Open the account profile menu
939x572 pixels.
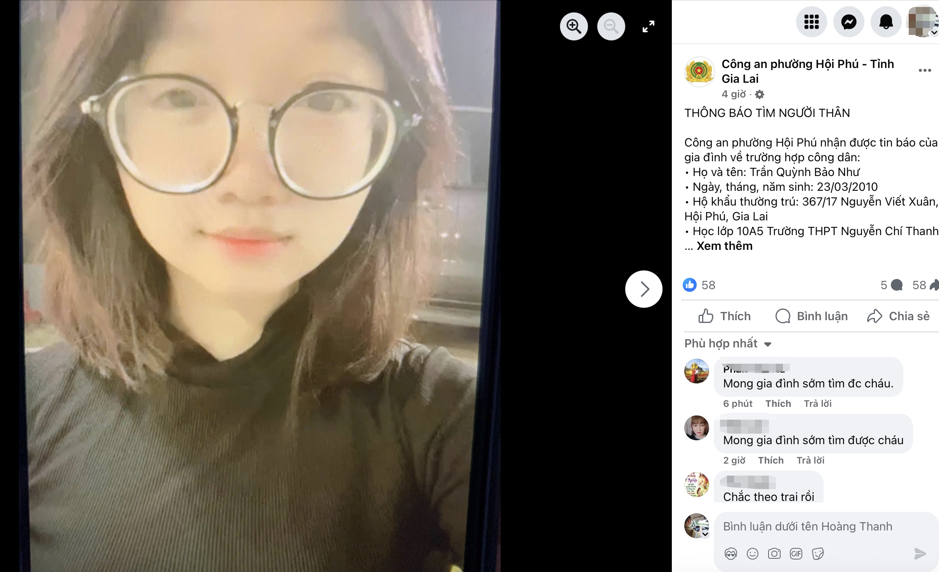click(923, 22)
